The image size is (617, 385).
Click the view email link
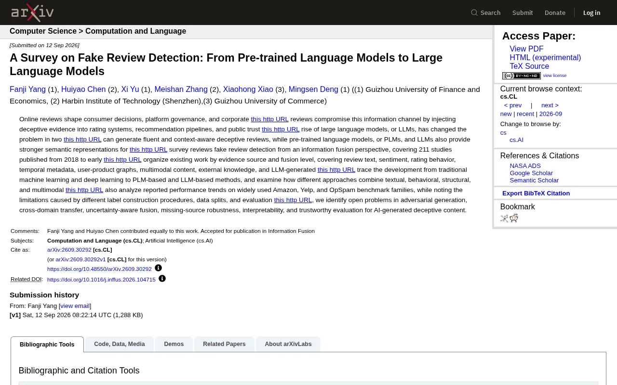pyautogui.click(x=75, y=306)
